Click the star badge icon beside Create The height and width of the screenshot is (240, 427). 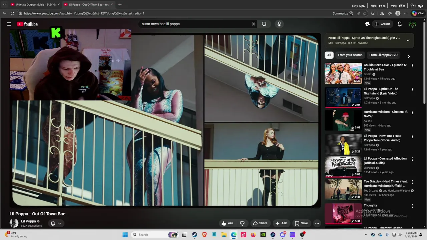click(x=367, y=24)
